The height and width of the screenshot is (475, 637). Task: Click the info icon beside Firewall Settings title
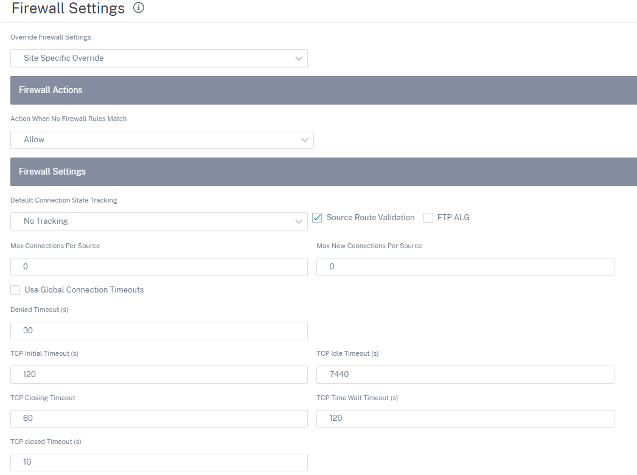[139, 8]
